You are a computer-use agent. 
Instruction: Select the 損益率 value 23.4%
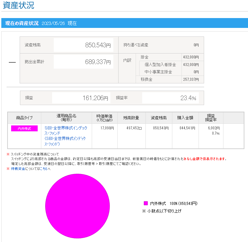click(188, 98)
